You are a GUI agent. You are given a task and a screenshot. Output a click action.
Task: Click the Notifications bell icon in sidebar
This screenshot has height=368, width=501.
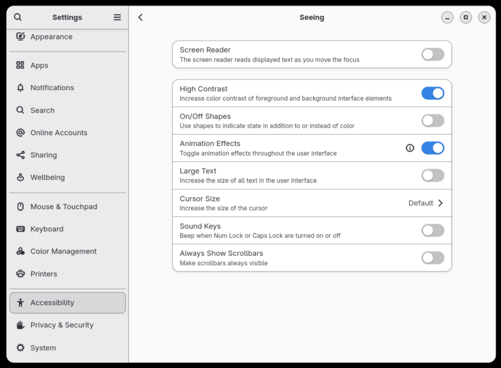click(x=21, y=88)
